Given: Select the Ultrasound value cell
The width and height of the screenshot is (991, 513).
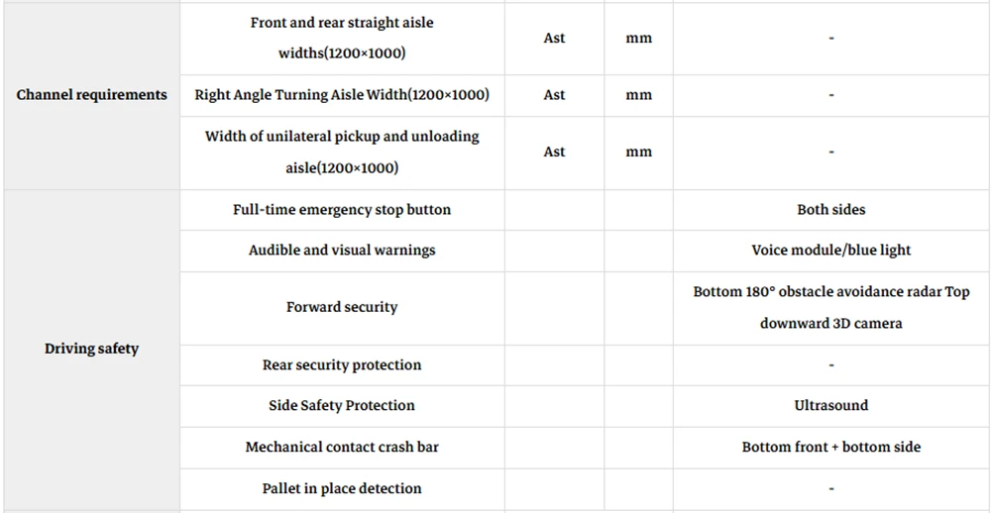Looking at the screenshot, I should [831, 406].
